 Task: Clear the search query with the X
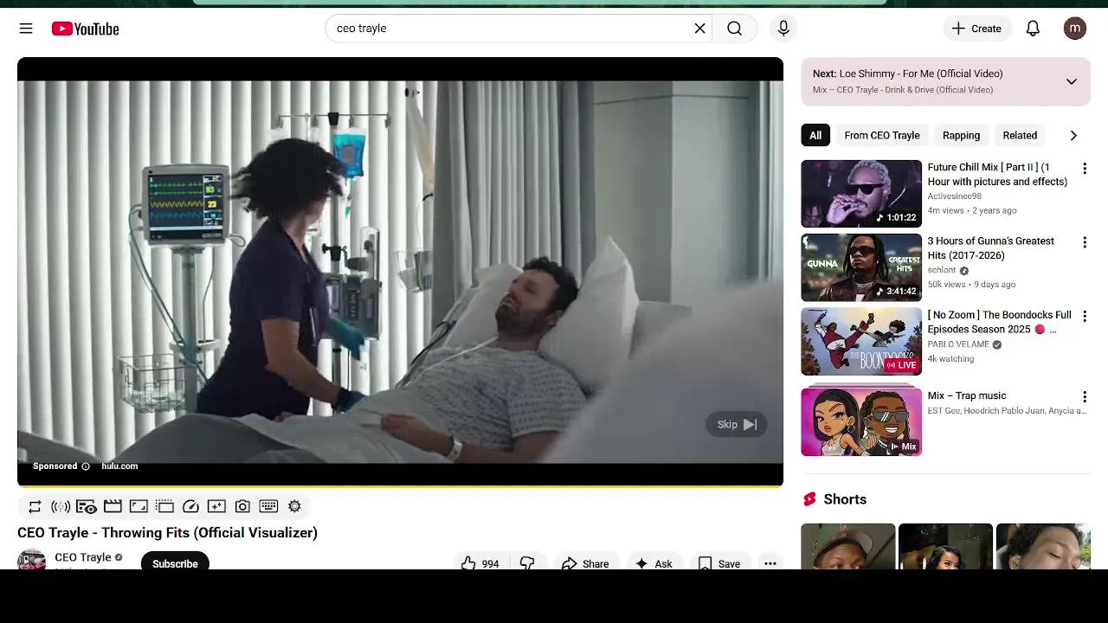point(699,29)
